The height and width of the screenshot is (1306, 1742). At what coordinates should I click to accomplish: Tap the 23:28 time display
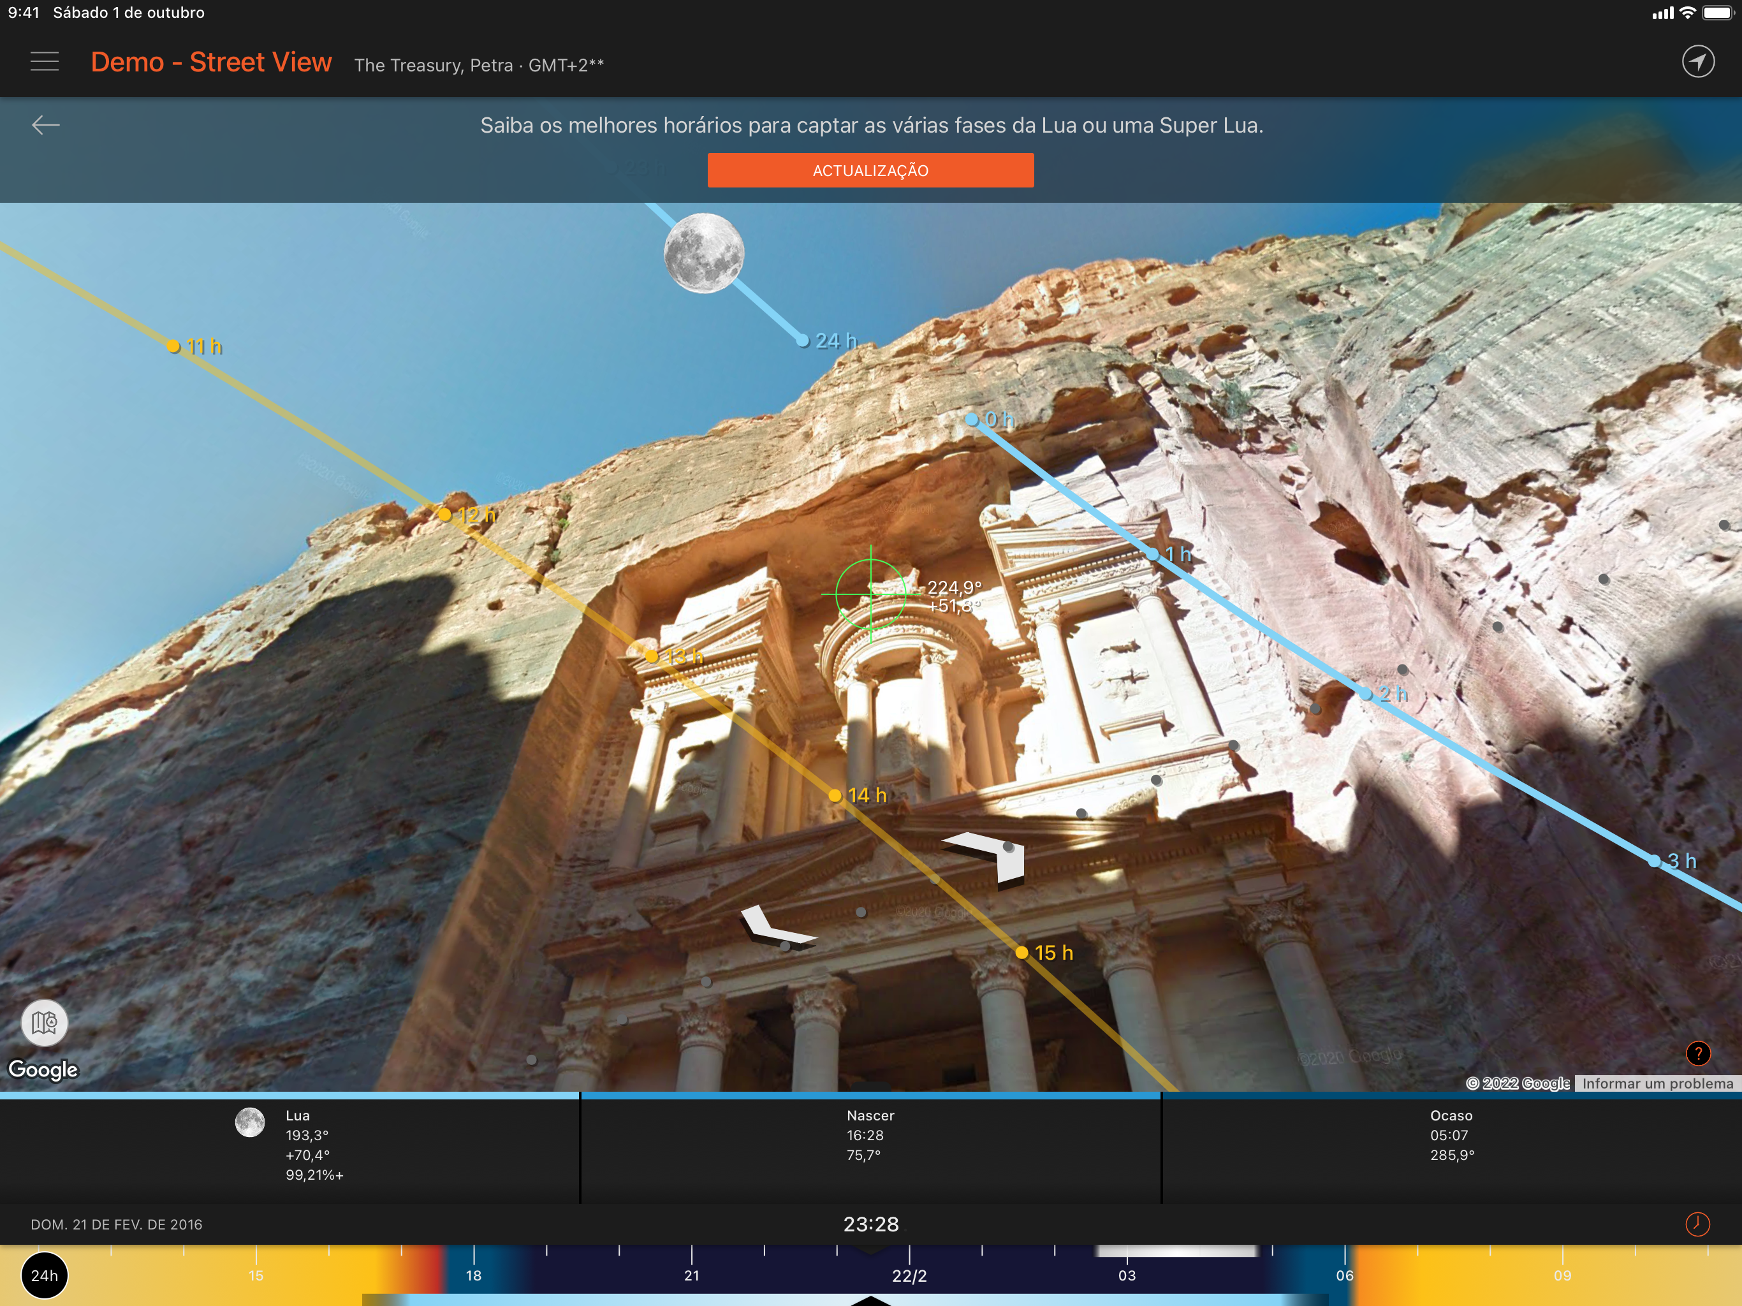pos(870,1224)
